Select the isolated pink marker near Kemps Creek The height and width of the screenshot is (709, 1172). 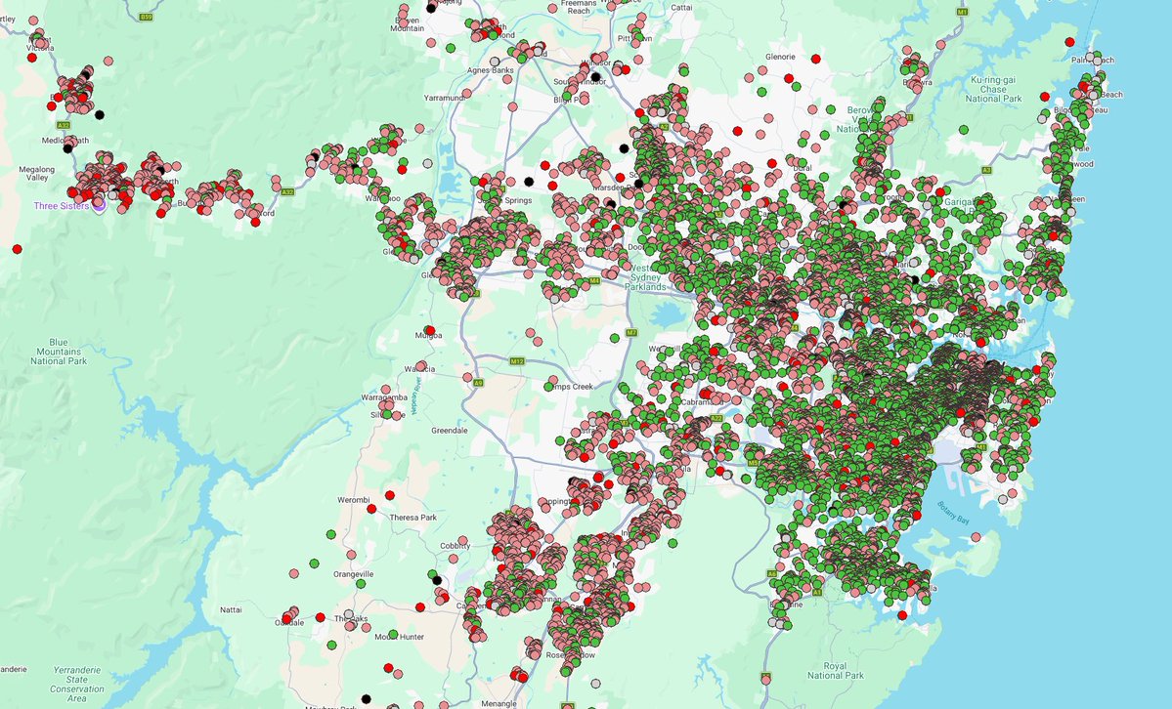[x=553, y=380]
